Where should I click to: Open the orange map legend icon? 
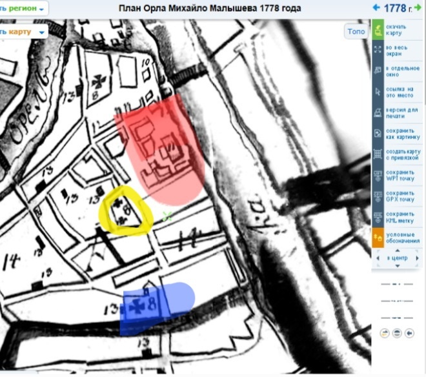tap(378, 238)
